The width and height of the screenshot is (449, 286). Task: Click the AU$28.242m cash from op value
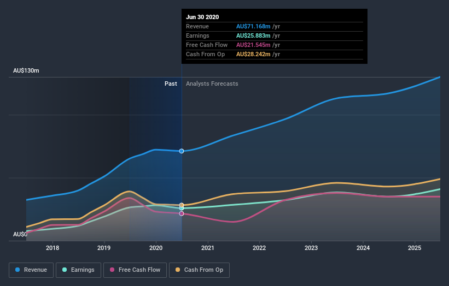253,54
